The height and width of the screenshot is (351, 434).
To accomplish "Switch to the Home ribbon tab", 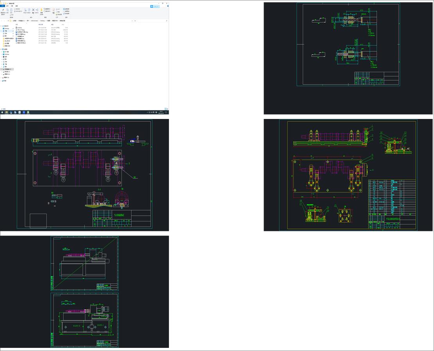I will pos(7,6).
